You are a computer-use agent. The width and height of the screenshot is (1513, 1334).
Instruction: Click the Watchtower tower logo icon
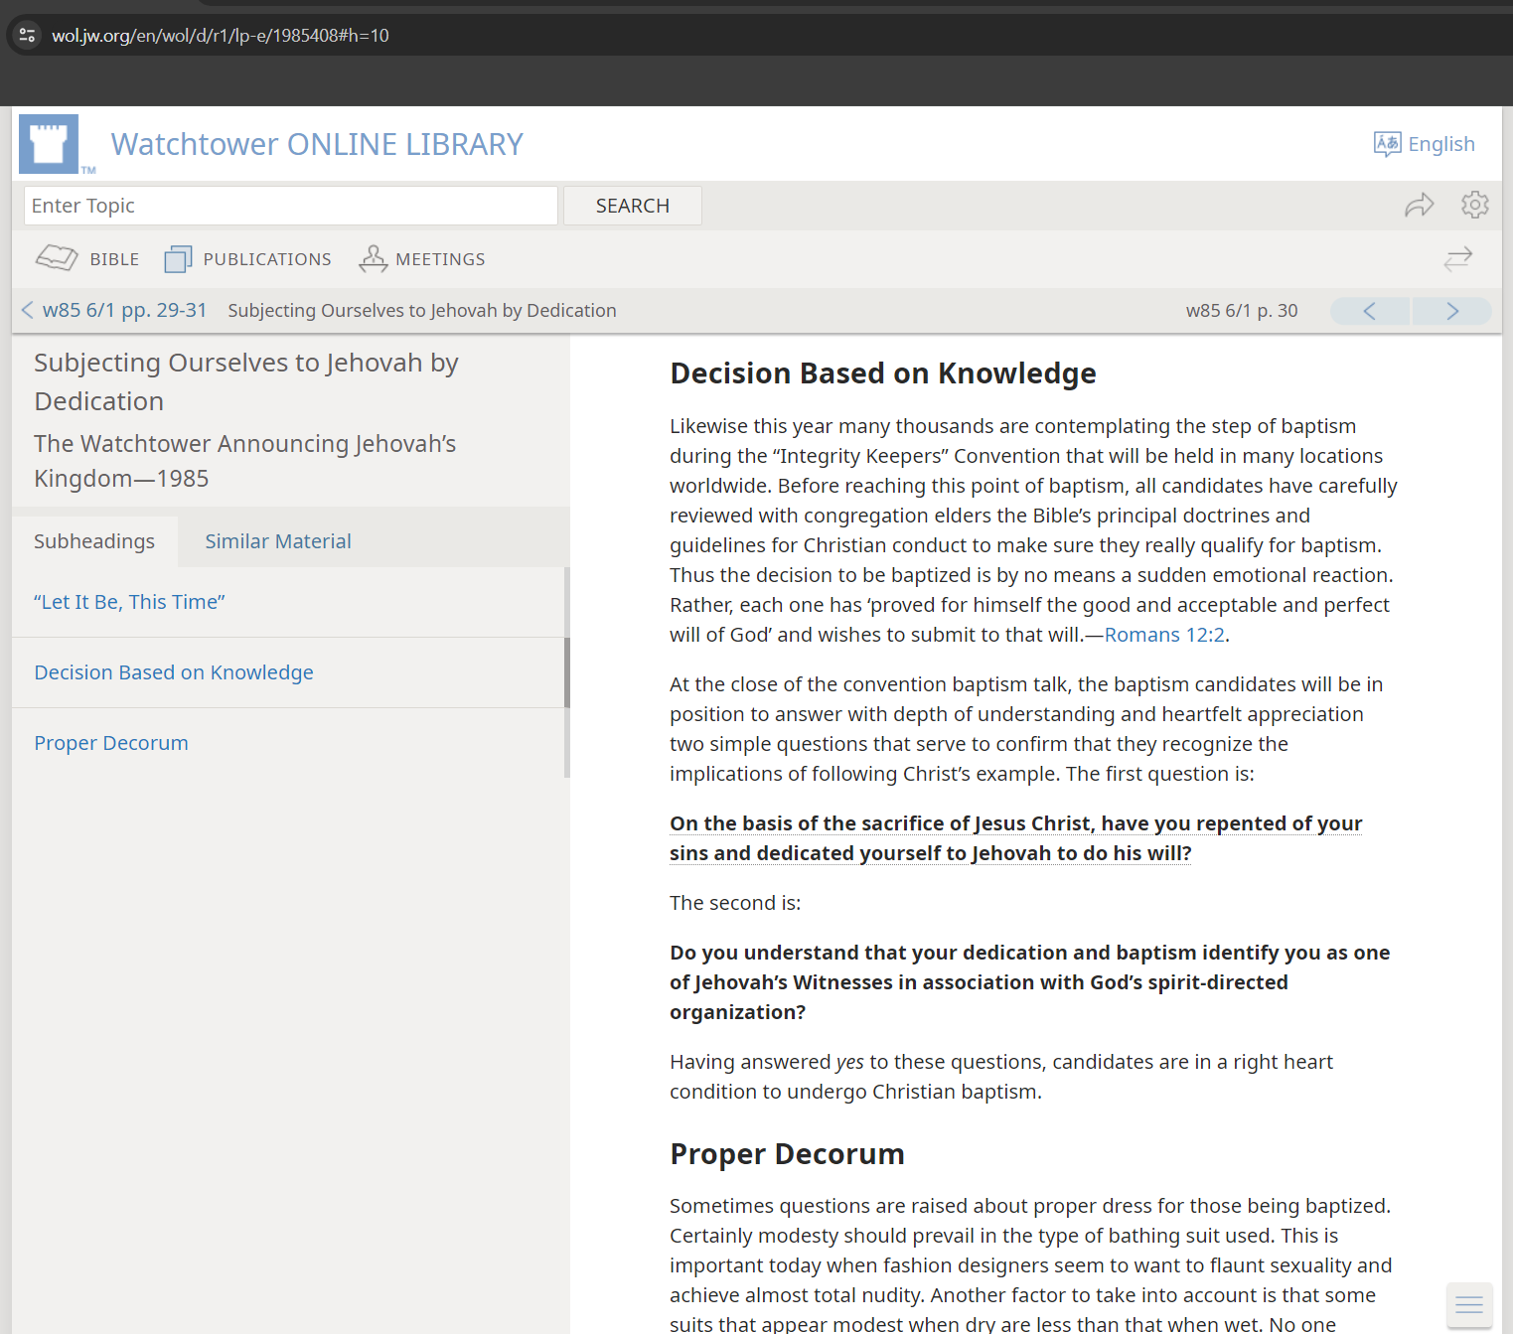tap(49, 144)
